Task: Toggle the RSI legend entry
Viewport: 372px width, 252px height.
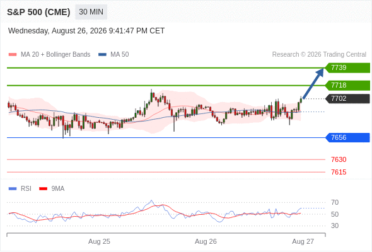Action: click(x=26, y=189)
